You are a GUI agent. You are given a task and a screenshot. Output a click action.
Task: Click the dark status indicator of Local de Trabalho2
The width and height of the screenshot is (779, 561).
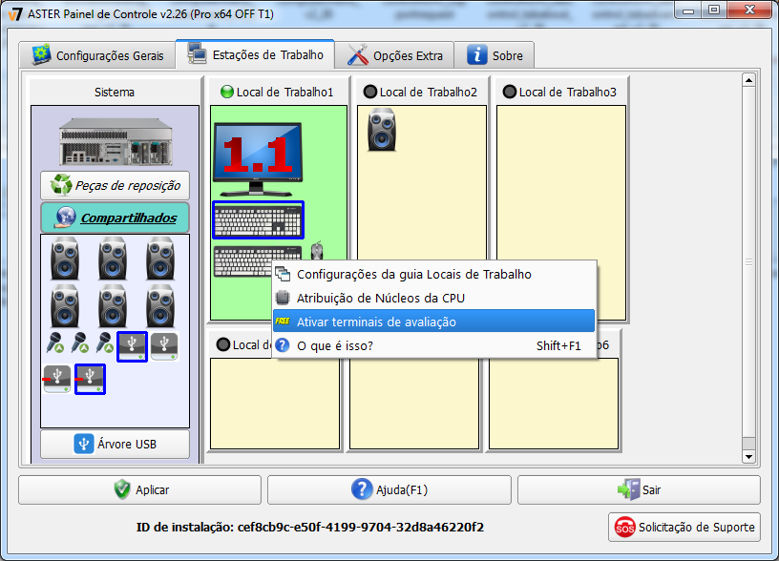pyautogui.click(x=370, y=92)
